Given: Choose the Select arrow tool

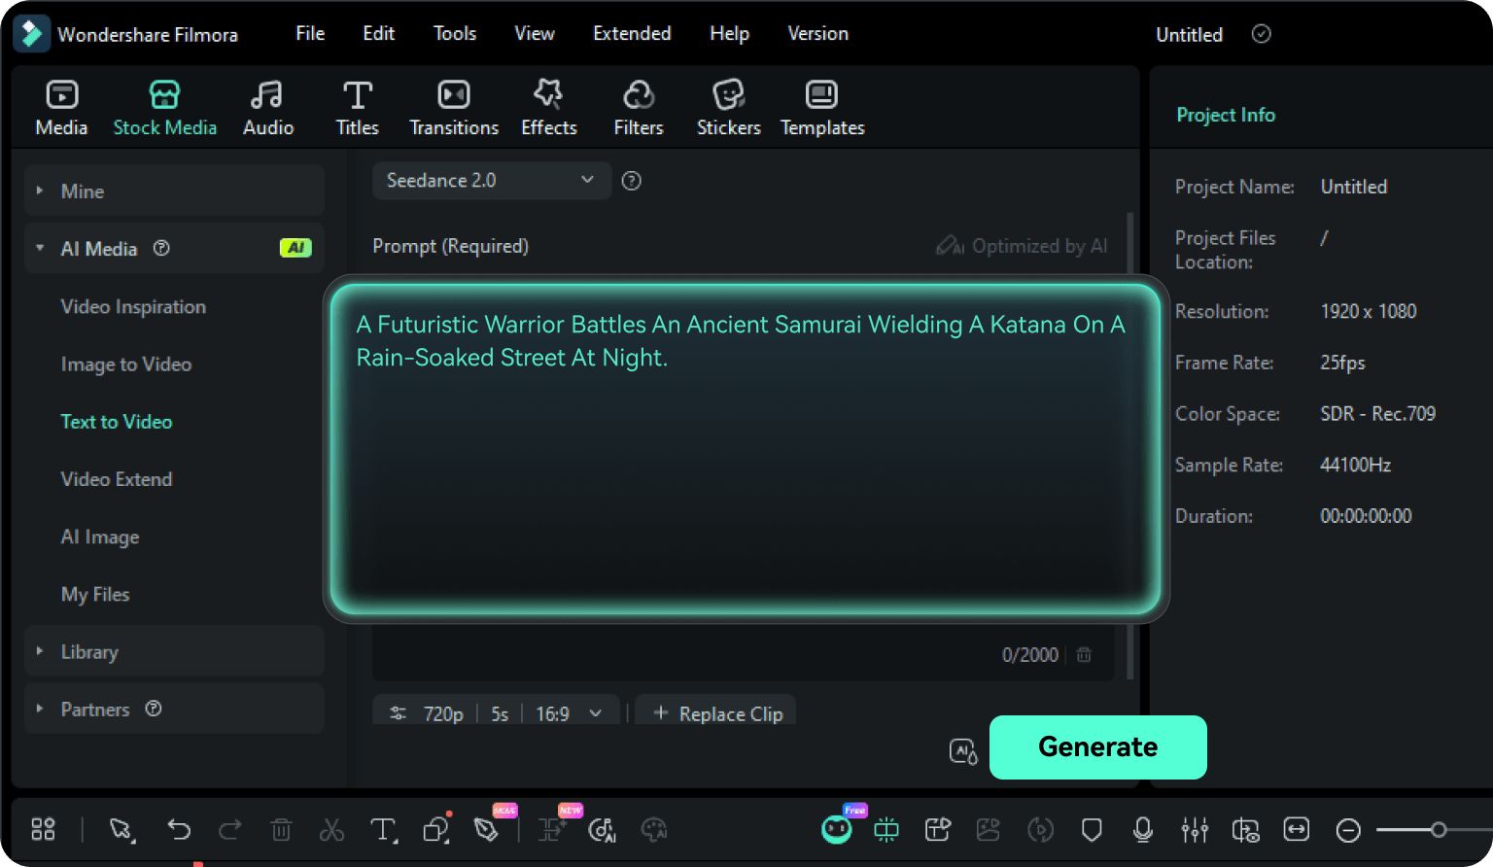Looking at the screenshot, I should [x=121, y=829].
